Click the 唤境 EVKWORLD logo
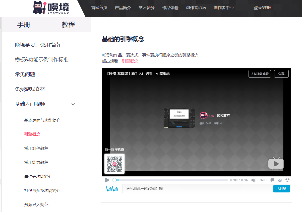Screen dimensions: 302x212 51,8
